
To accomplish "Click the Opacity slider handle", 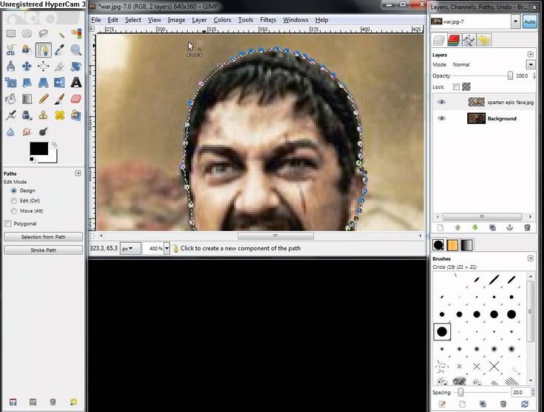I will pos(510,75).
